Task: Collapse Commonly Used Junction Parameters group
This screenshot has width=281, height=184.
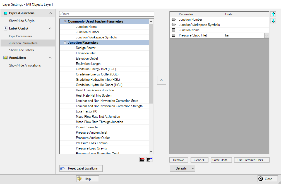Action: pyautogui.click(x=65, y=21)
